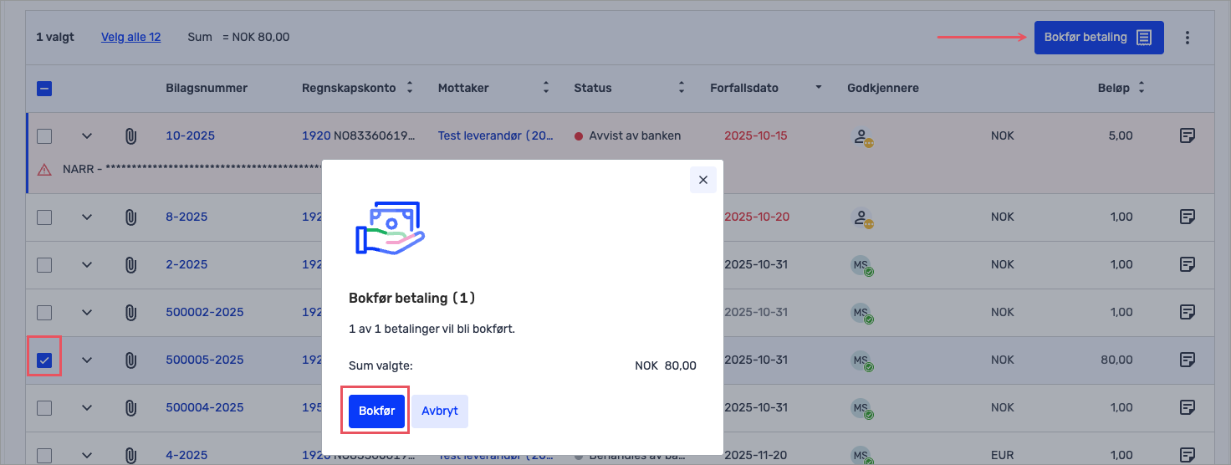Open attachment paperclip for voucher 2-2025
The height and width of the screenshot is (465, 1231).
130,264
